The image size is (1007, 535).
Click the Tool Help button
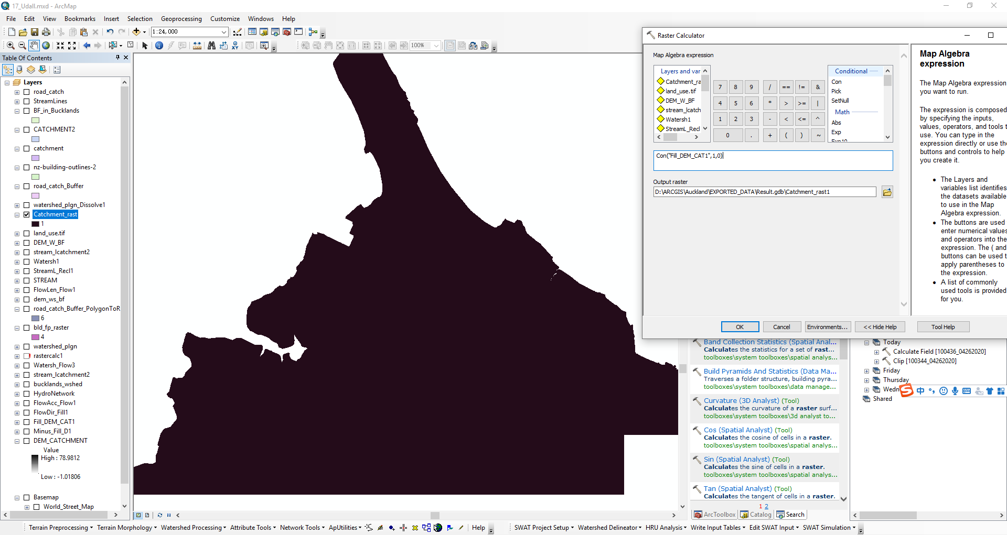pos(943,327)
